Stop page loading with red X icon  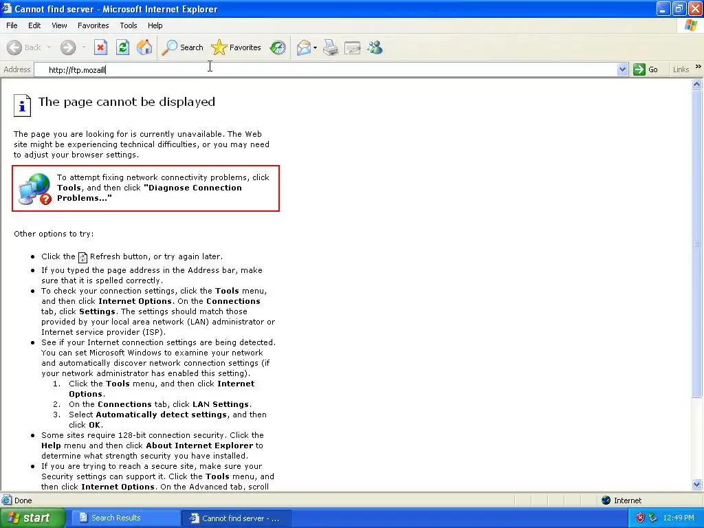coord(100,47)
